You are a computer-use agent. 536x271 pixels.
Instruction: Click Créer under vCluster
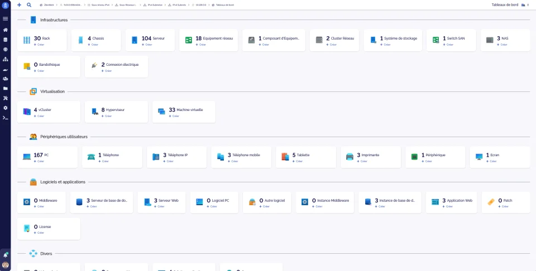pyautogui.click(x=39, y=116)
